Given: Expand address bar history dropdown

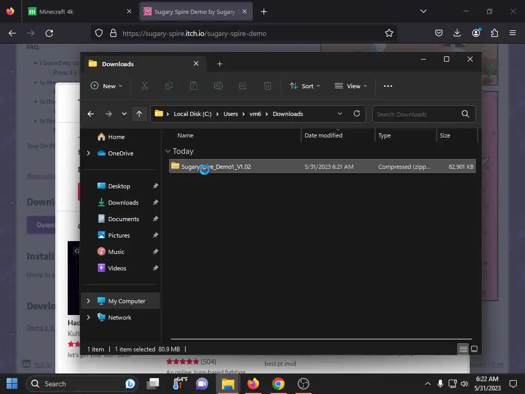Looking at the screenshot, I should (x=340, y=113).
